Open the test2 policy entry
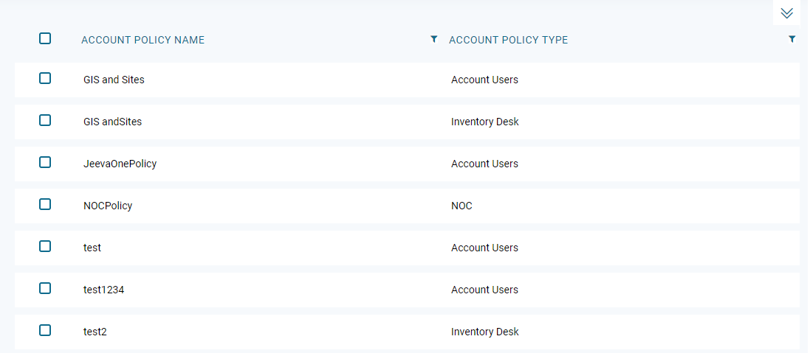The height and width of the screenshot is (353, 810). 95,332
